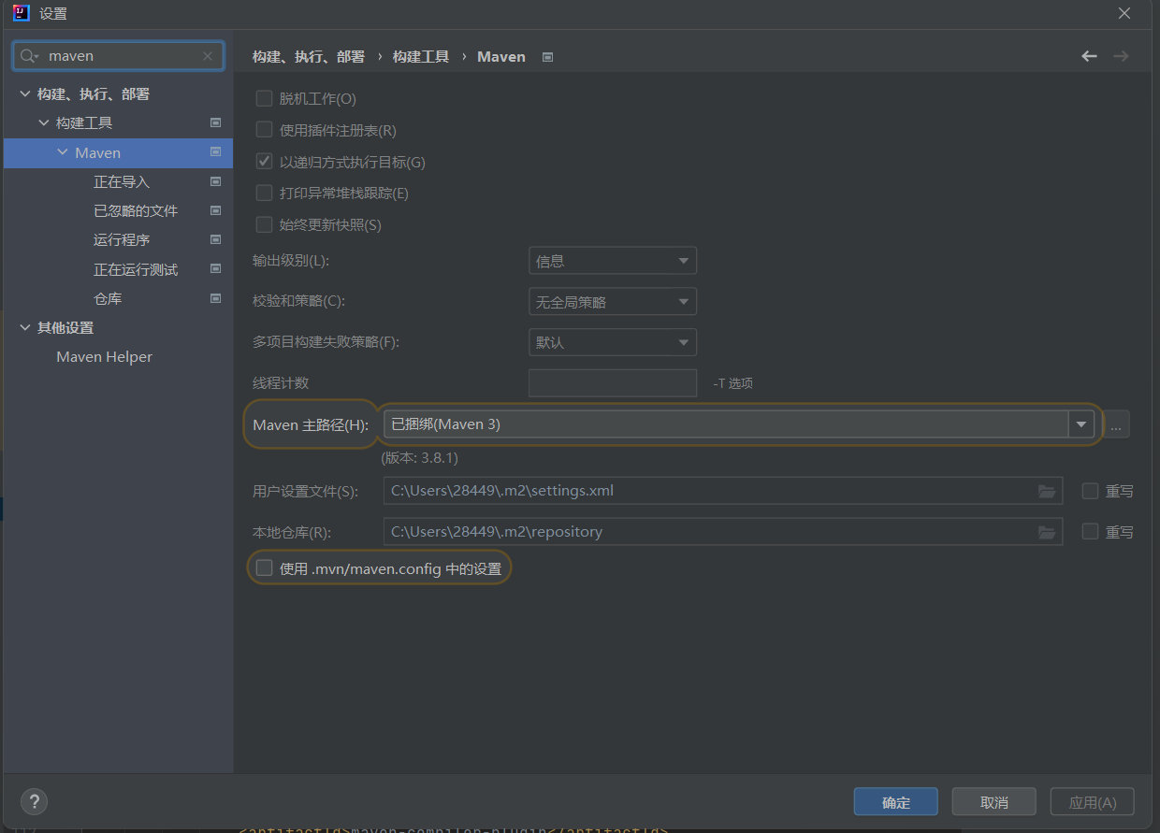Collapse the 构建、执行、部署 tree node

point(25,94)
